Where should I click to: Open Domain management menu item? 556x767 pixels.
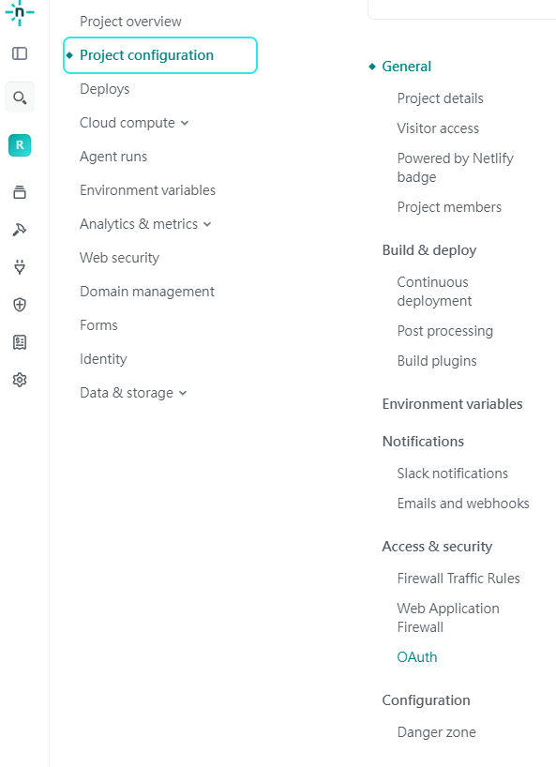[146, 292]
